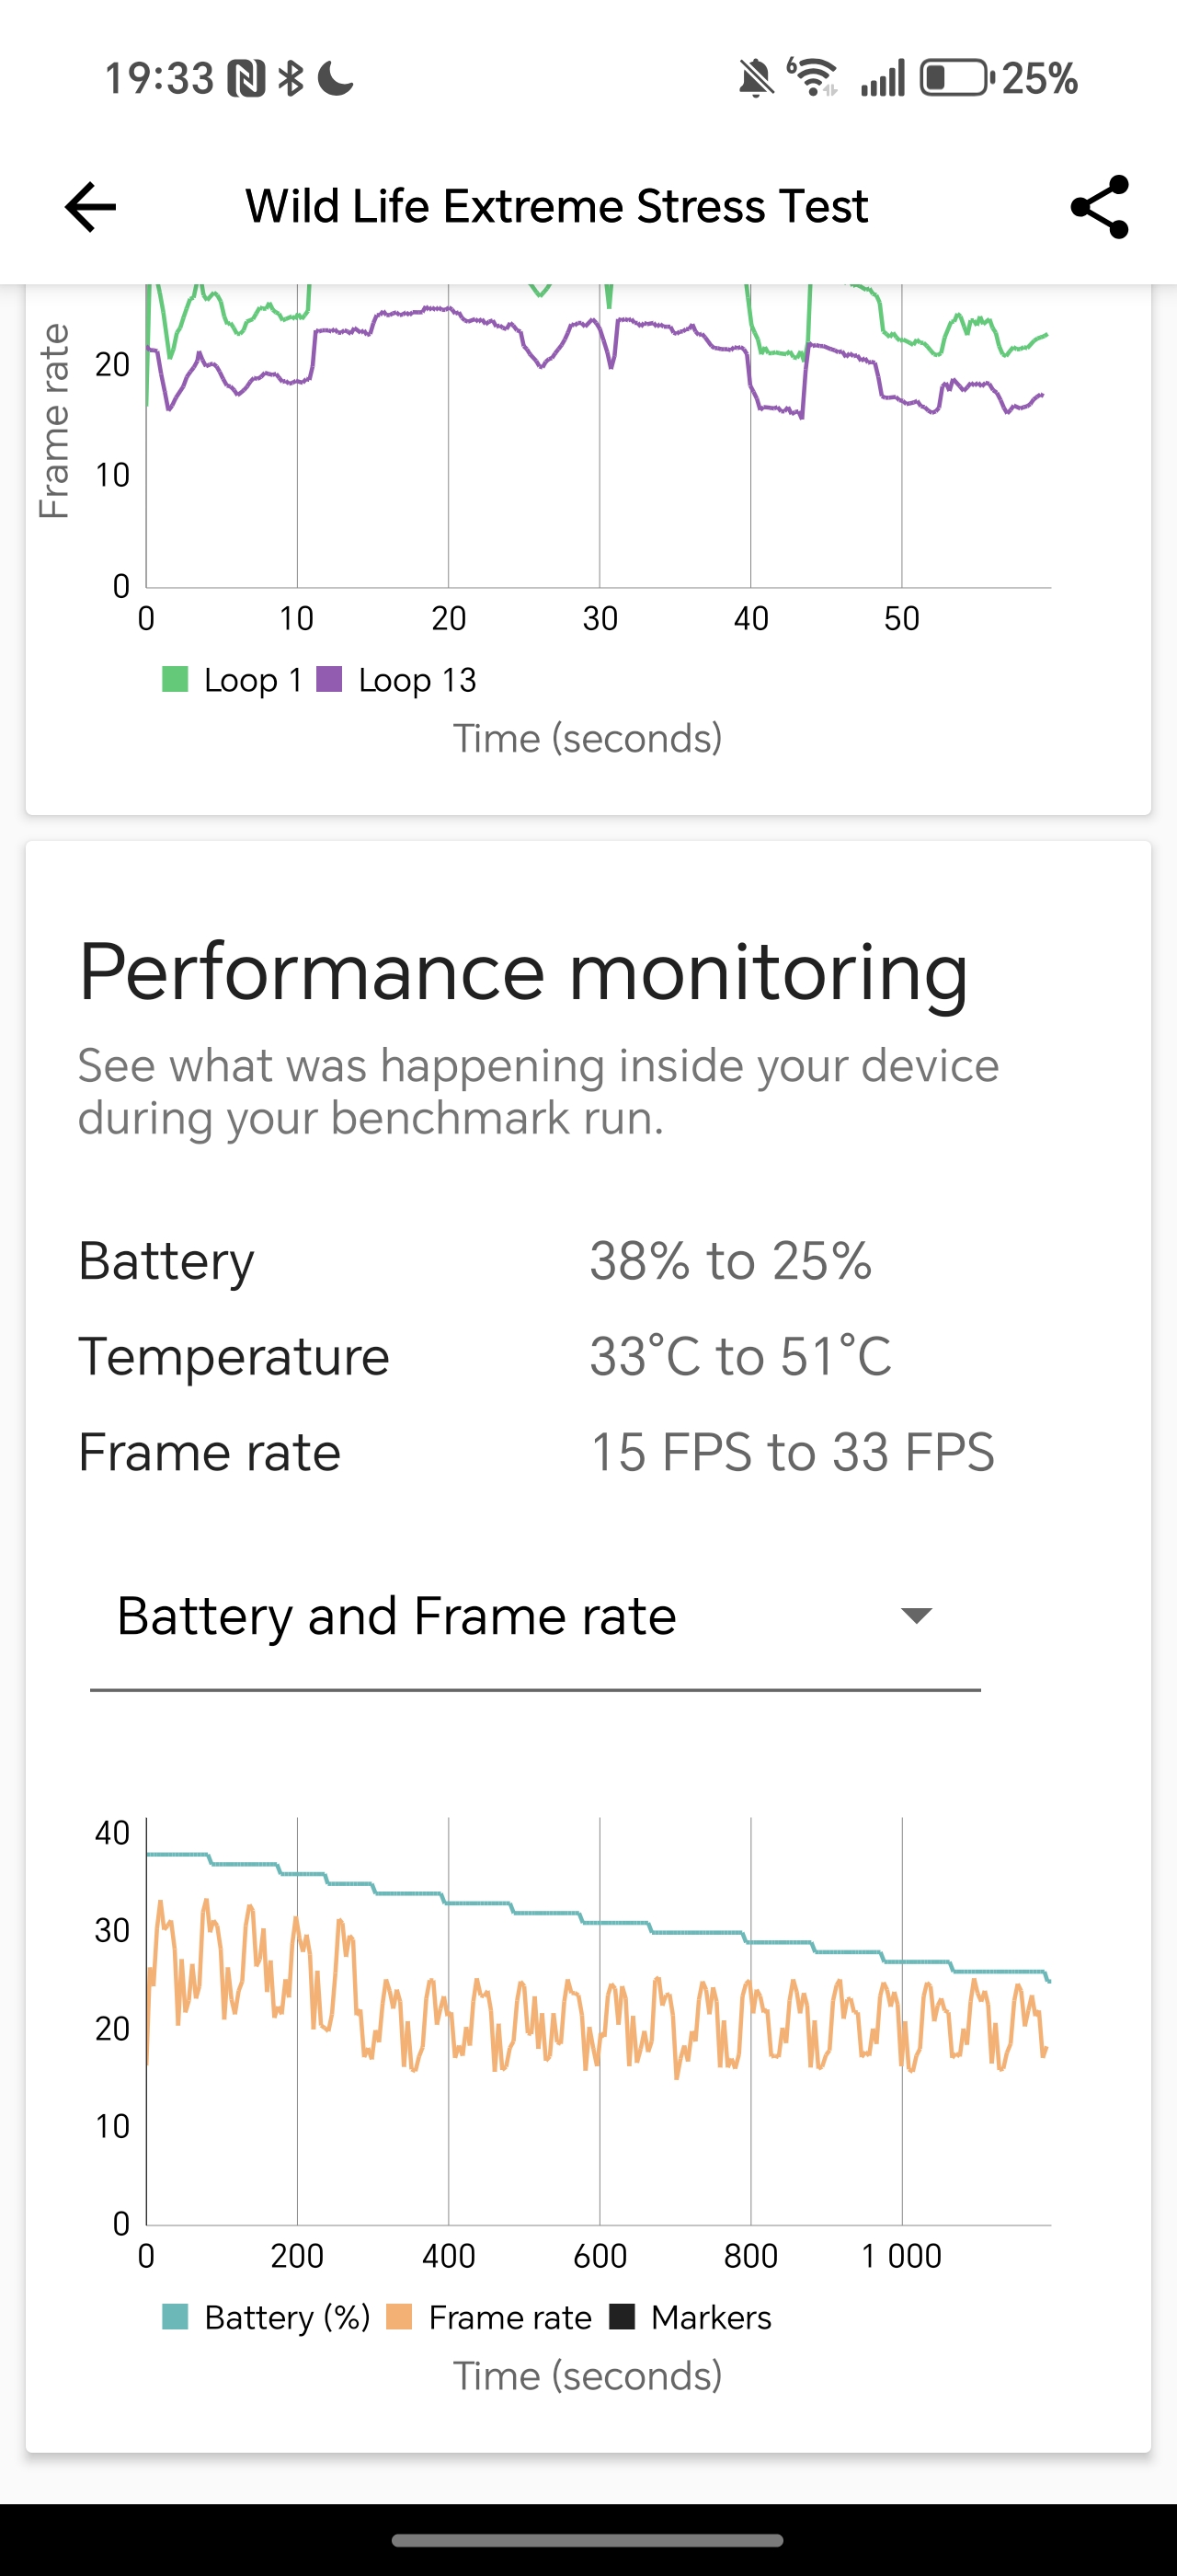
Task: Tap the Performance monitoring heading
Action: [x=523, y=971]
